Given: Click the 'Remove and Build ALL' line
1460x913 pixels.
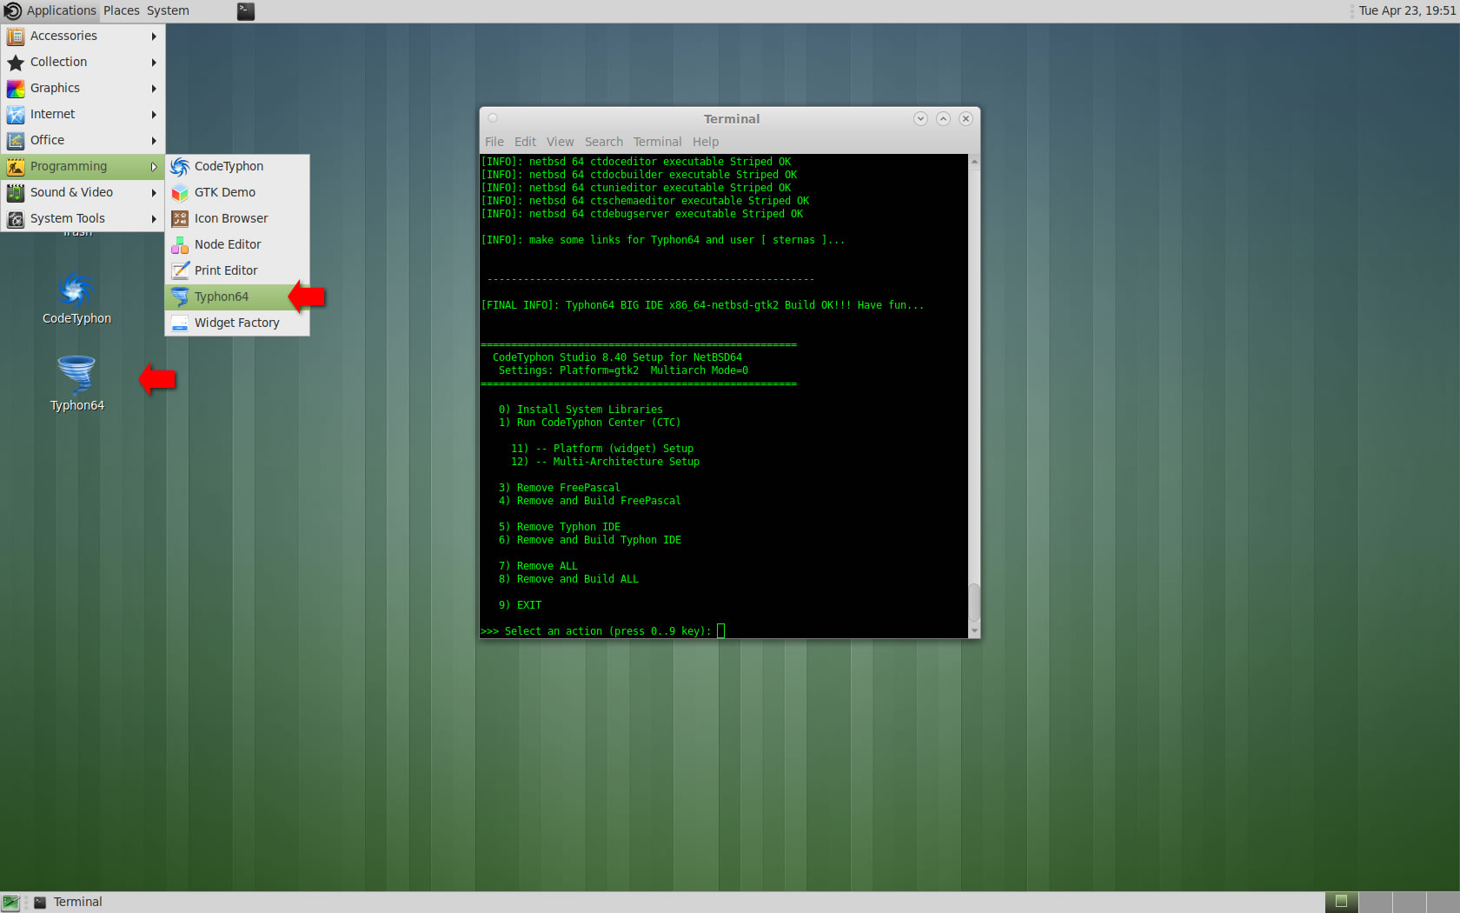Looking at the screenshot, I should tap(568, 579).
